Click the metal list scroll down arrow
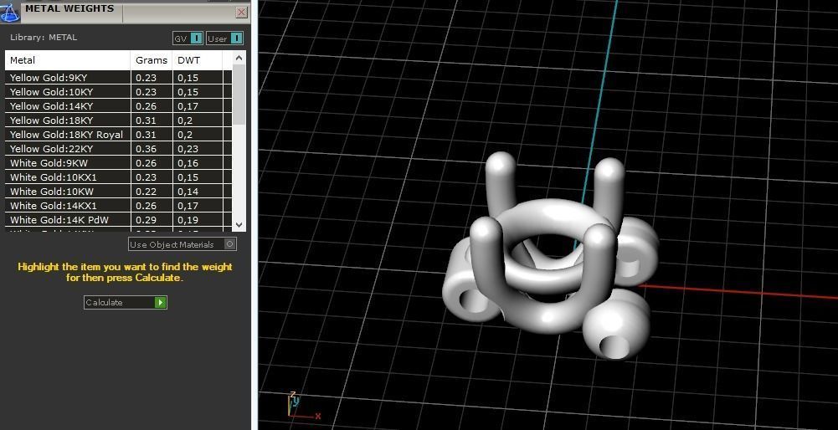The height and width of the screenshot is (430, 838). (x=239, y=225)
